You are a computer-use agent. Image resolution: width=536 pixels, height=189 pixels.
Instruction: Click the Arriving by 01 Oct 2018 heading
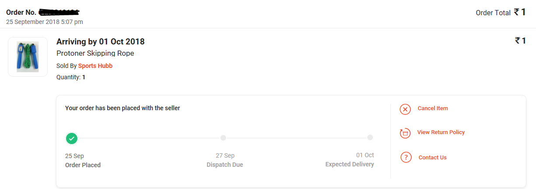pyautogui.click(x=101, y=42)
